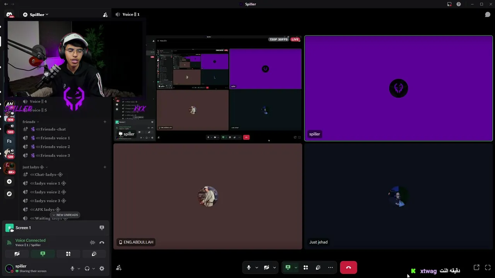495x278 pixels.
Task: Open the Inbox icon in title bar
Action: tap(449, 4)
